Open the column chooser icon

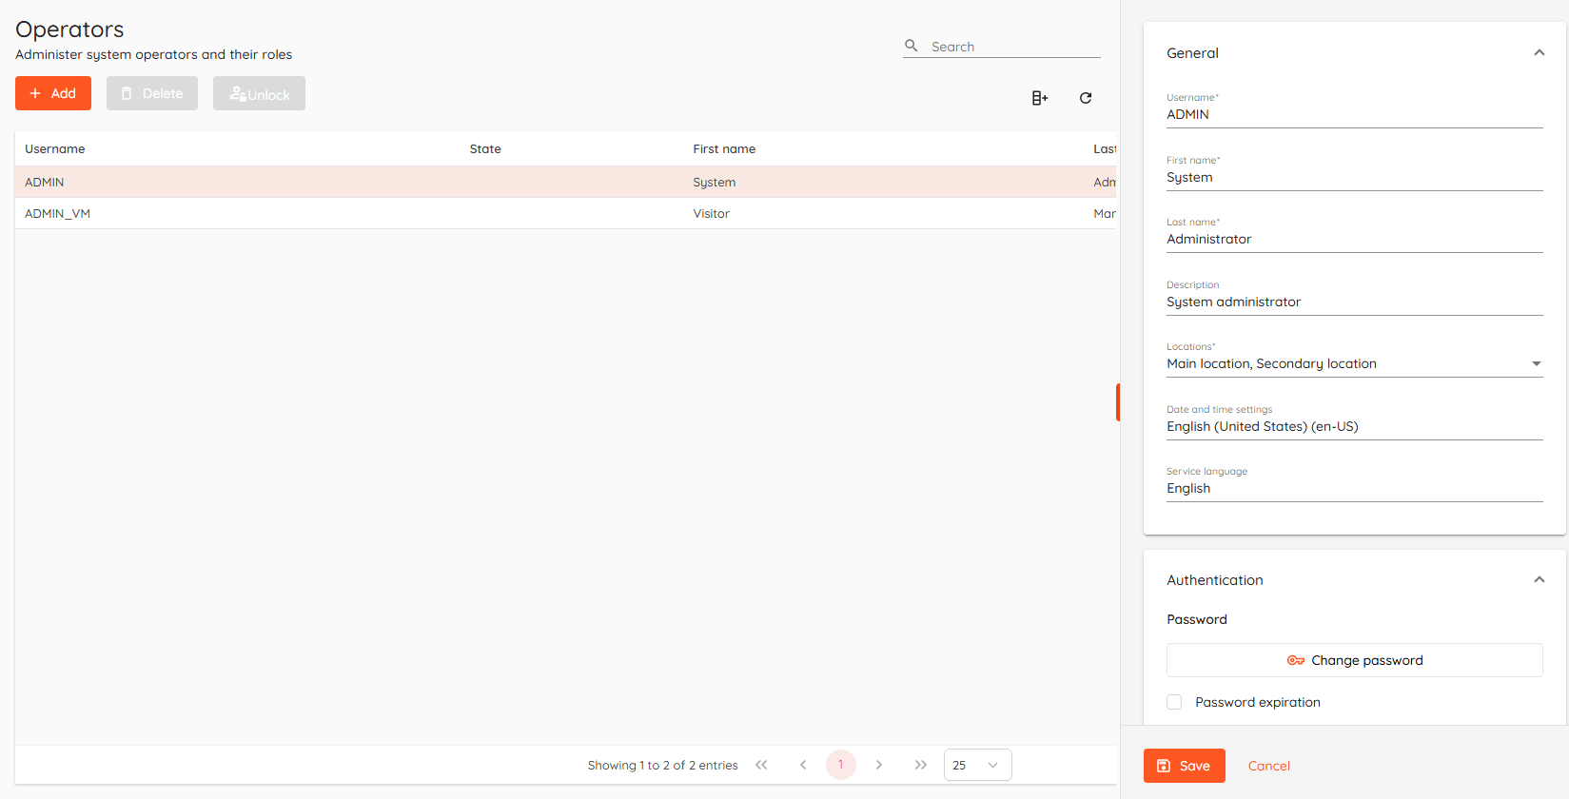coord(1039,98)
